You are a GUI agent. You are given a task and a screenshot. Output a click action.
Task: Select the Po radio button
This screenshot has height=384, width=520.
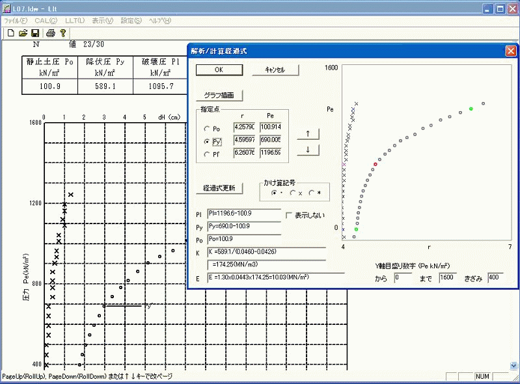coord(208,129)
